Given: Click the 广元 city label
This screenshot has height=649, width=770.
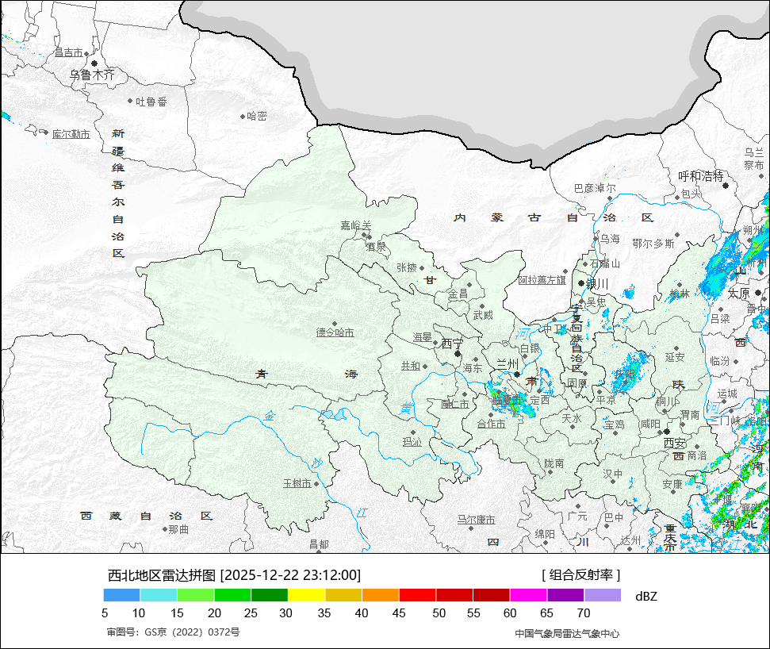Looking at the screenshot, I should 577,517.
